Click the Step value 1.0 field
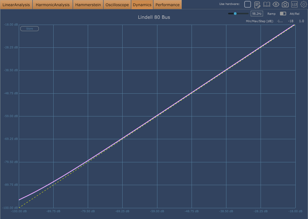The image size is (308, 219). pyautogui.click(x=302, y=21)
